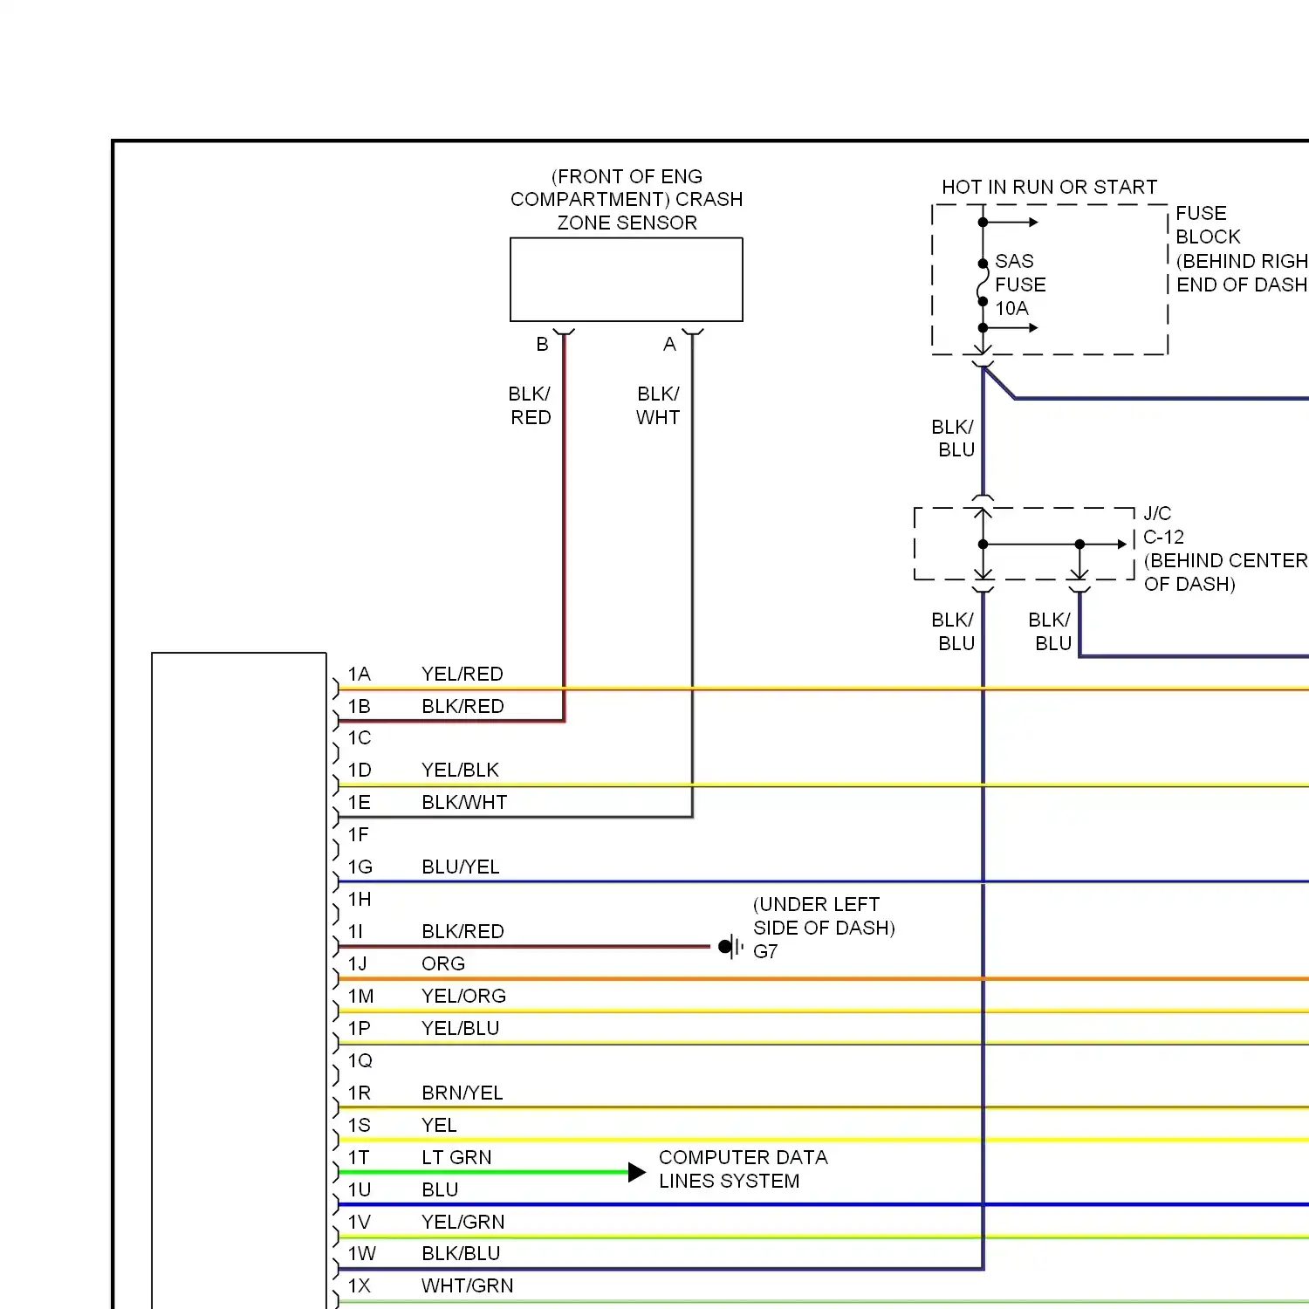Viewport: 1309px width, 1309px height.
Task: Click the 'G7' ground label
Action: pyautogui.click(x=765, y=951)
